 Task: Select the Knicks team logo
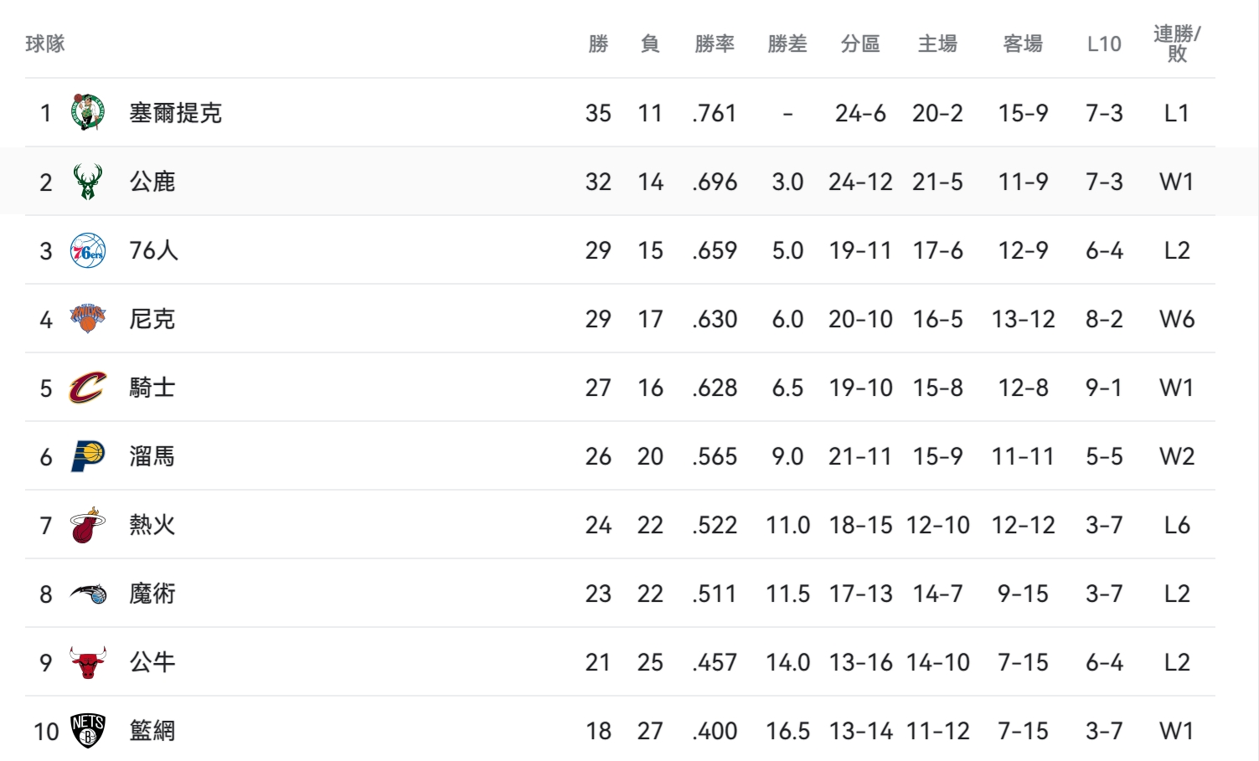click(88, 319)
